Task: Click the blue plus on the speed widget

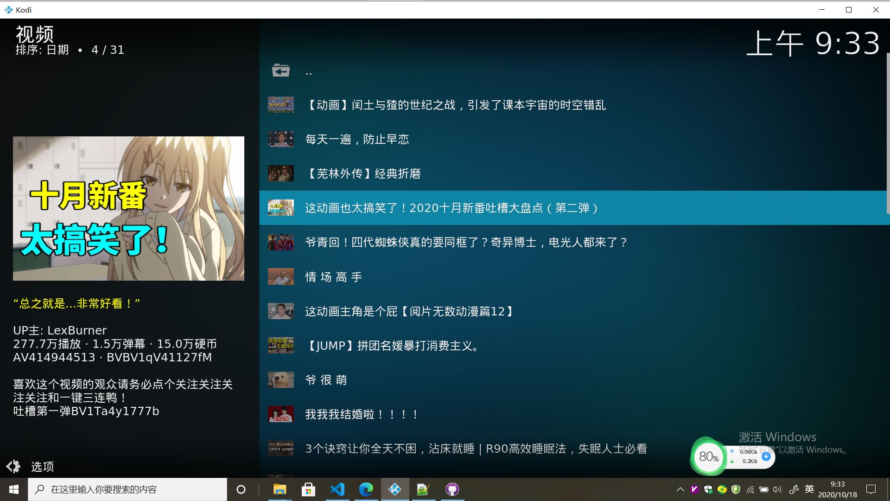Action: [x=766, y=456]
